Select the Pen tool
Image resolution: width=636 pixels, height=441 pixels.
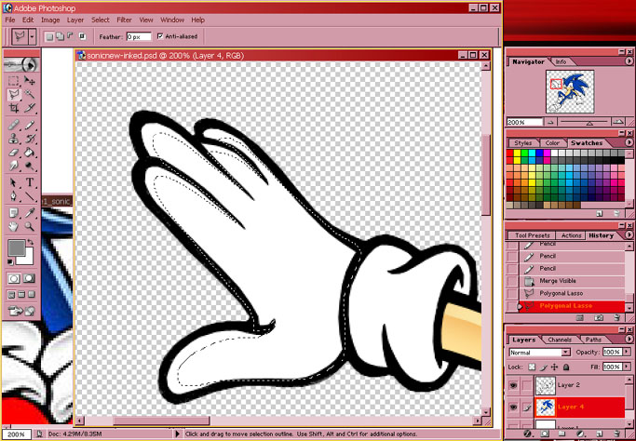(x=14, y=196)
